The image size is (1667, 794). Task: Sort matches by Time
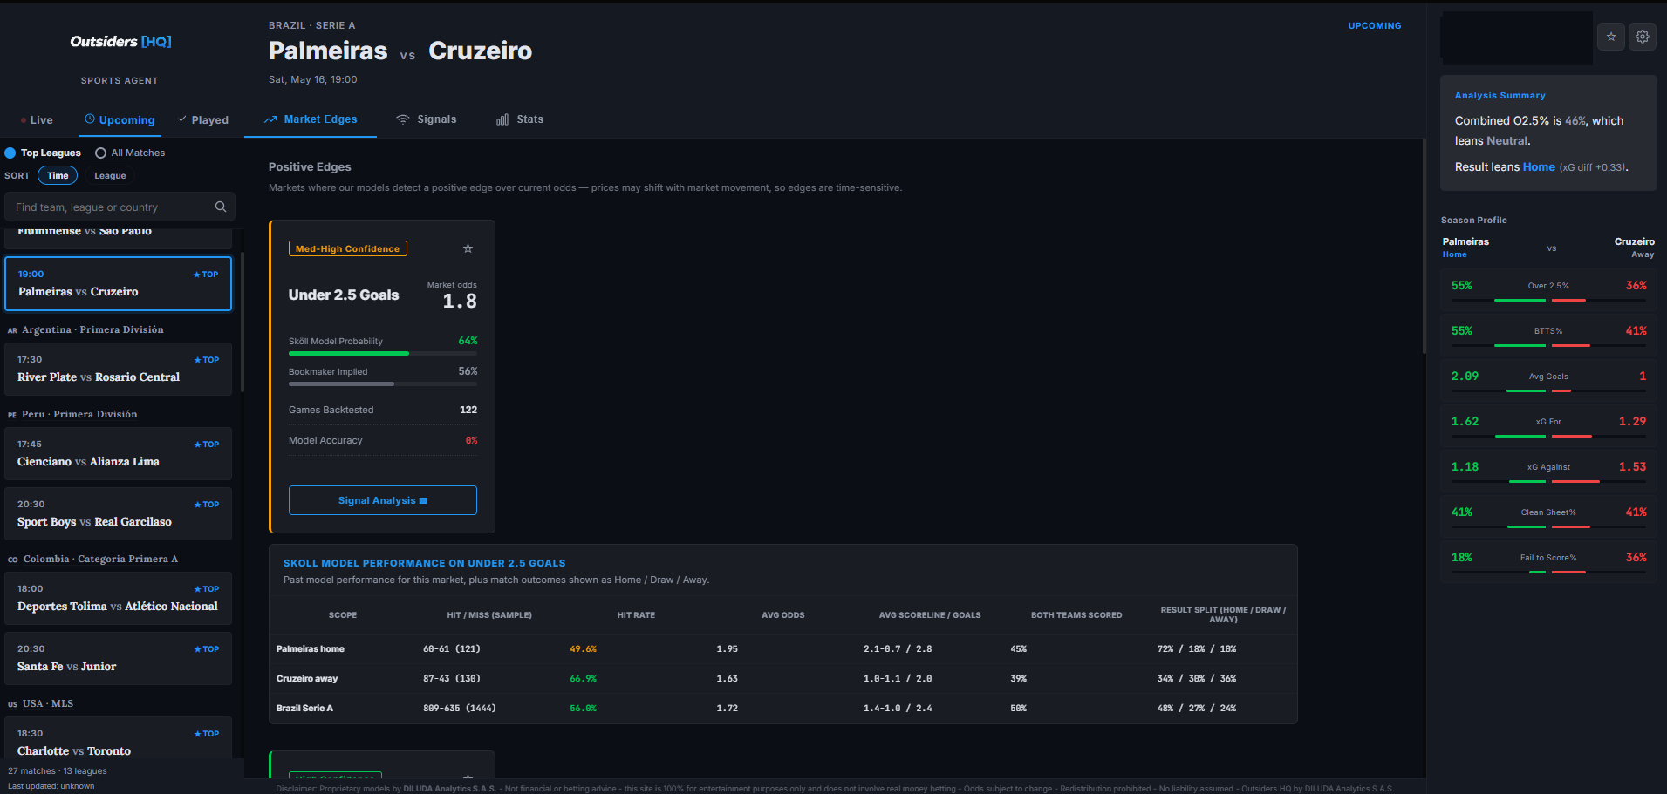click(x=58, y=175)
